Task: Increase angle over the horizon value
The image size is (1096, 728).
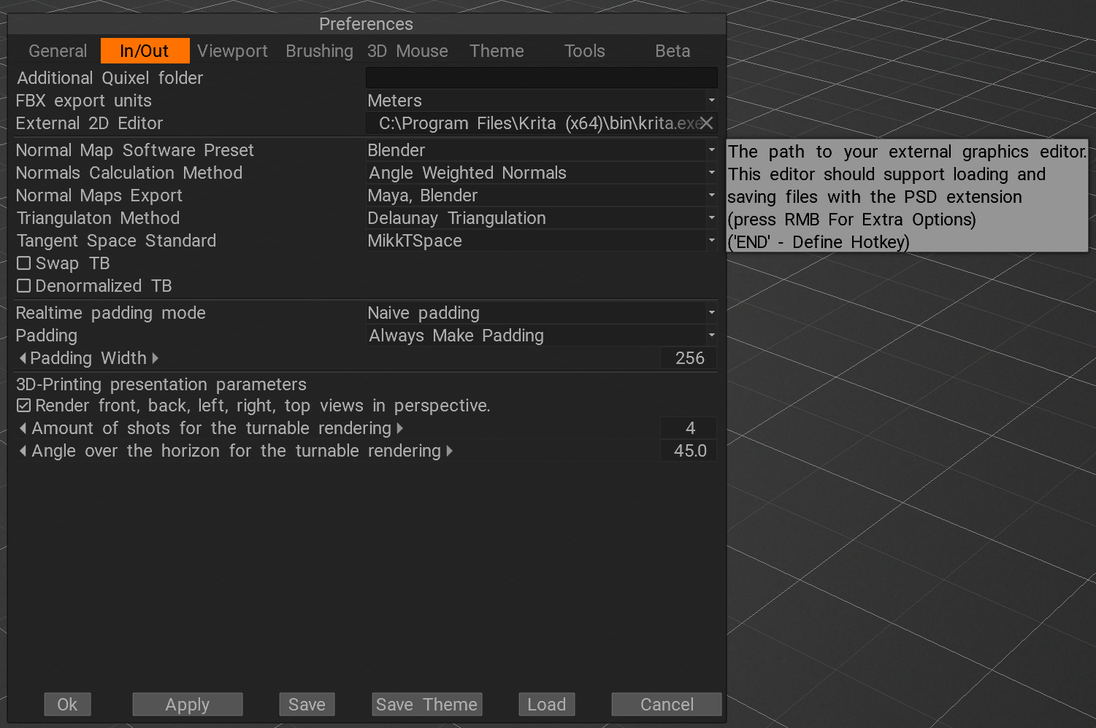Action: [x=449, y=451]
